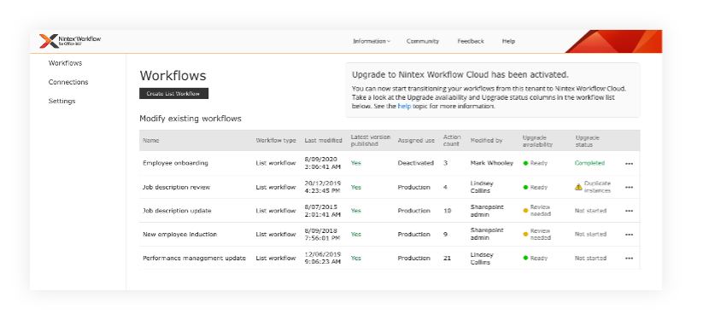The height and width of the screenshot is (320, 703).
Task: Click the 8/09/2020 3:06:41 AM date cell
Action: click(x=323, y=163)
